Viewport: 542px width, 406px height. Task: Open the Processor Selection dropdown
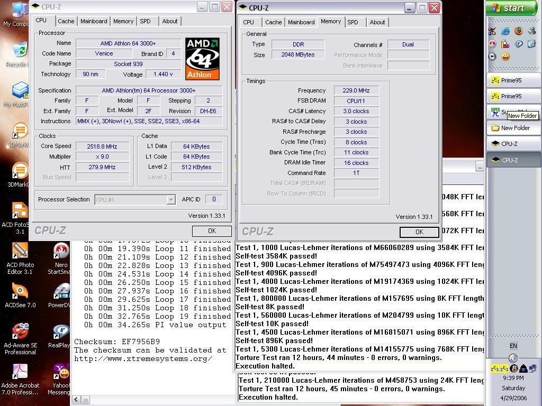[171, 200]
